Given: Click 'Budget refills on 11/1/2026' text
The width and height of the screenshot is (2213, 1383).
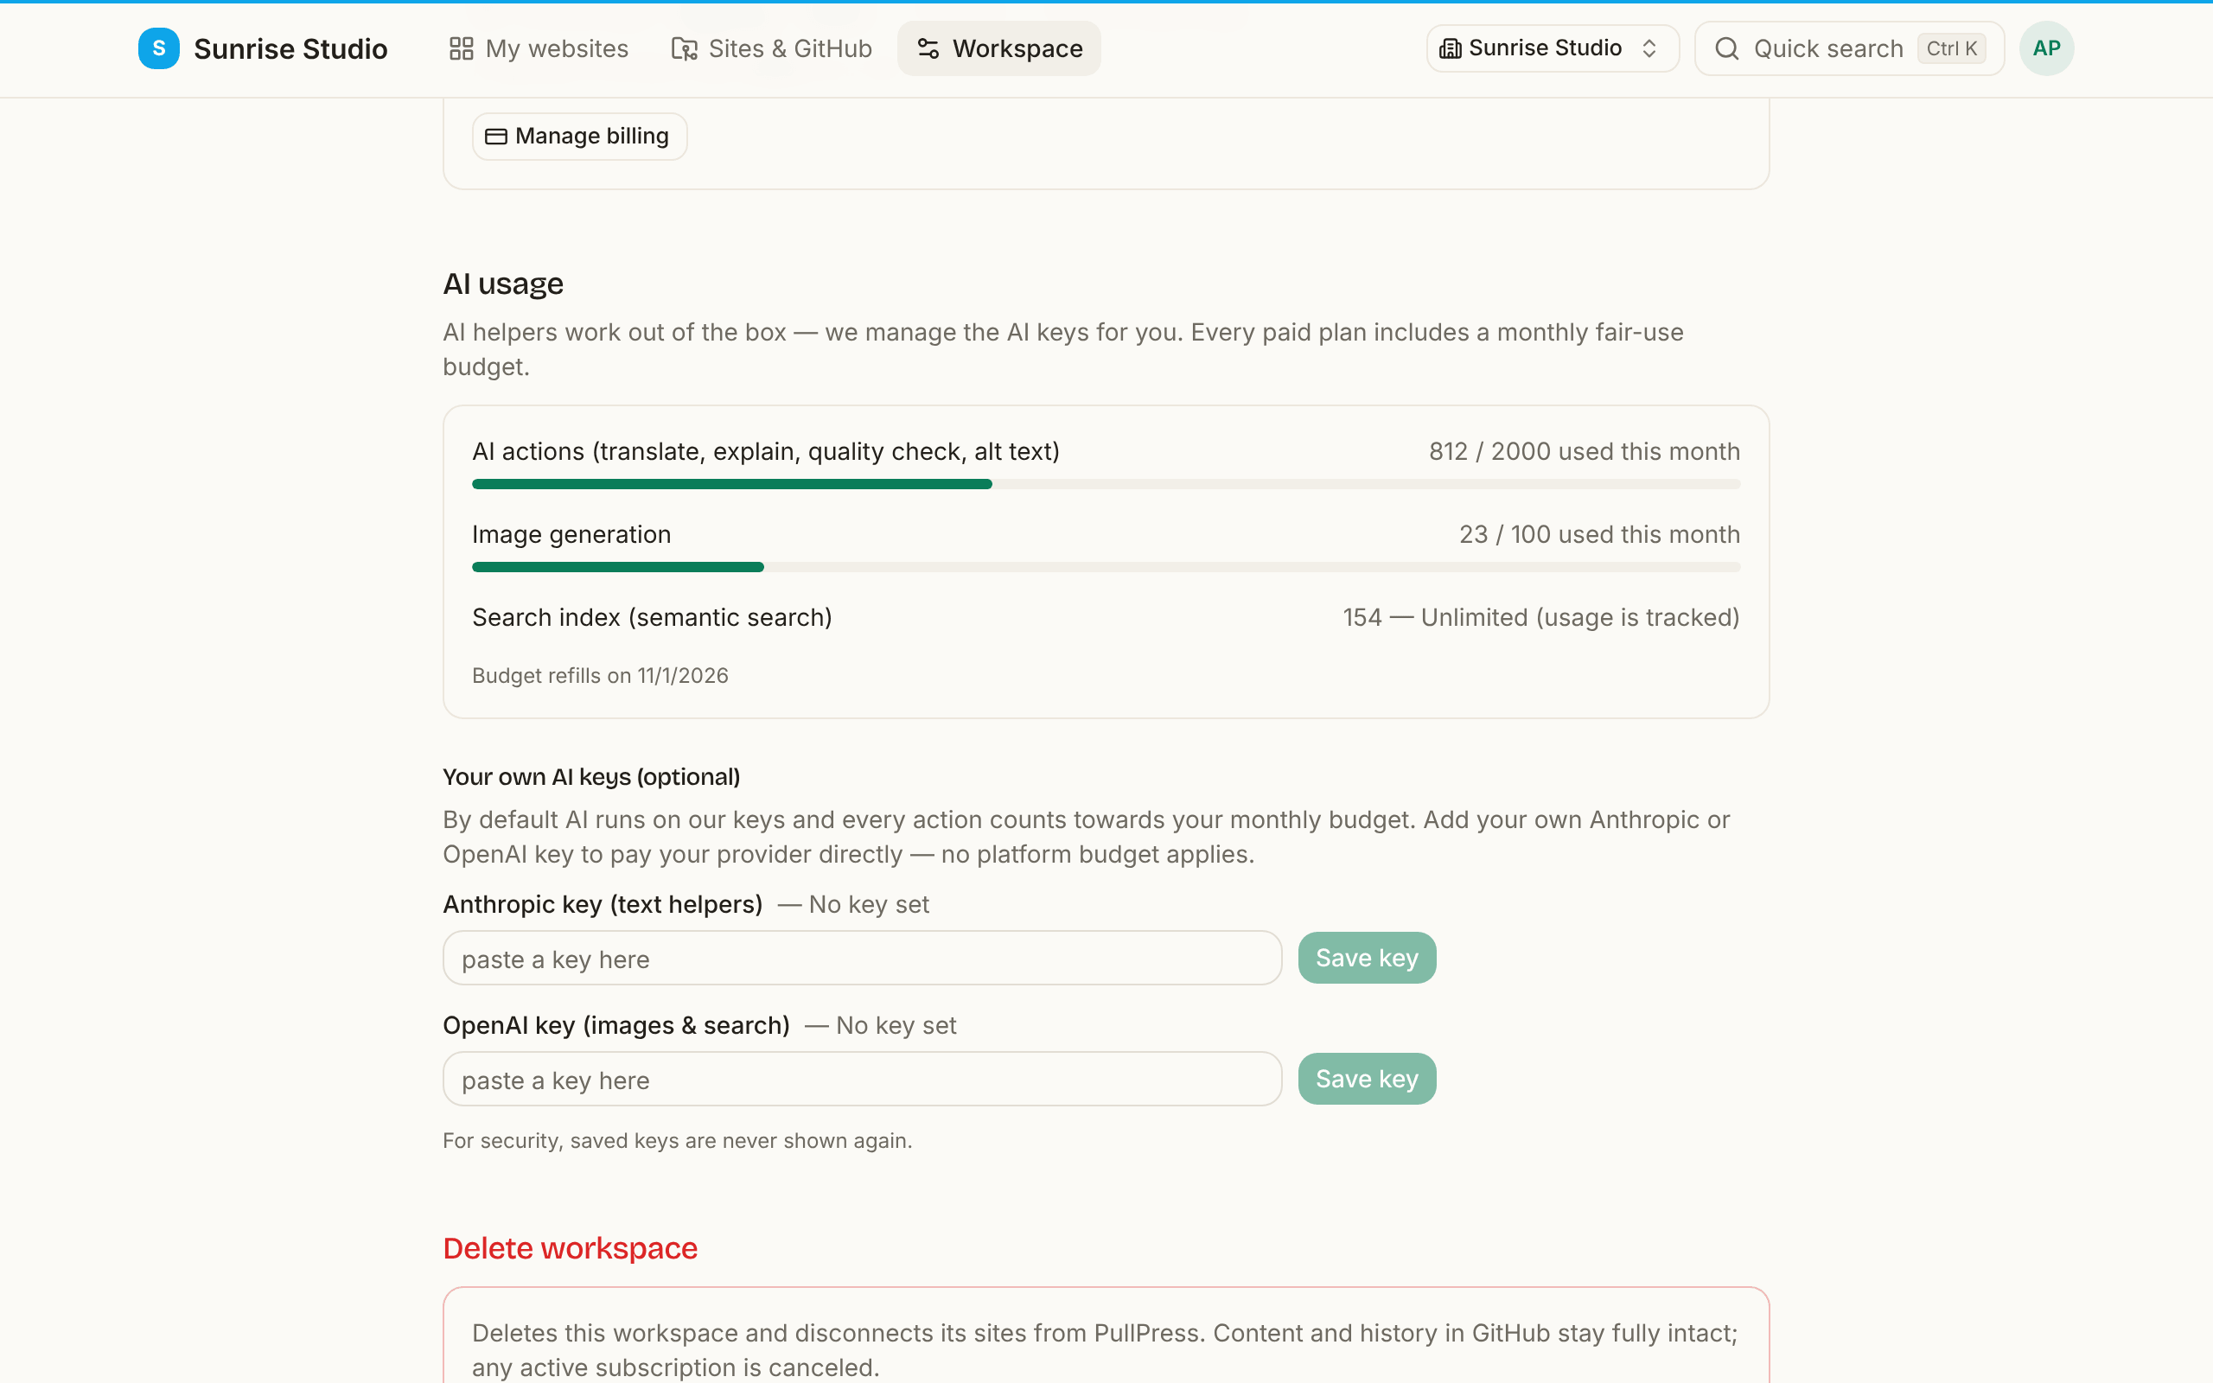Looking at the screenshot, I should [600, 675].
